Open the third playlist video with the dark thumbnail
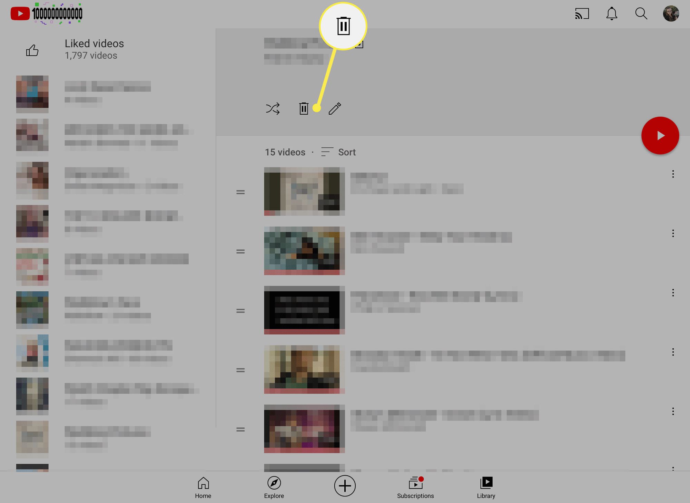690x503 pixels. click(304, 310)
